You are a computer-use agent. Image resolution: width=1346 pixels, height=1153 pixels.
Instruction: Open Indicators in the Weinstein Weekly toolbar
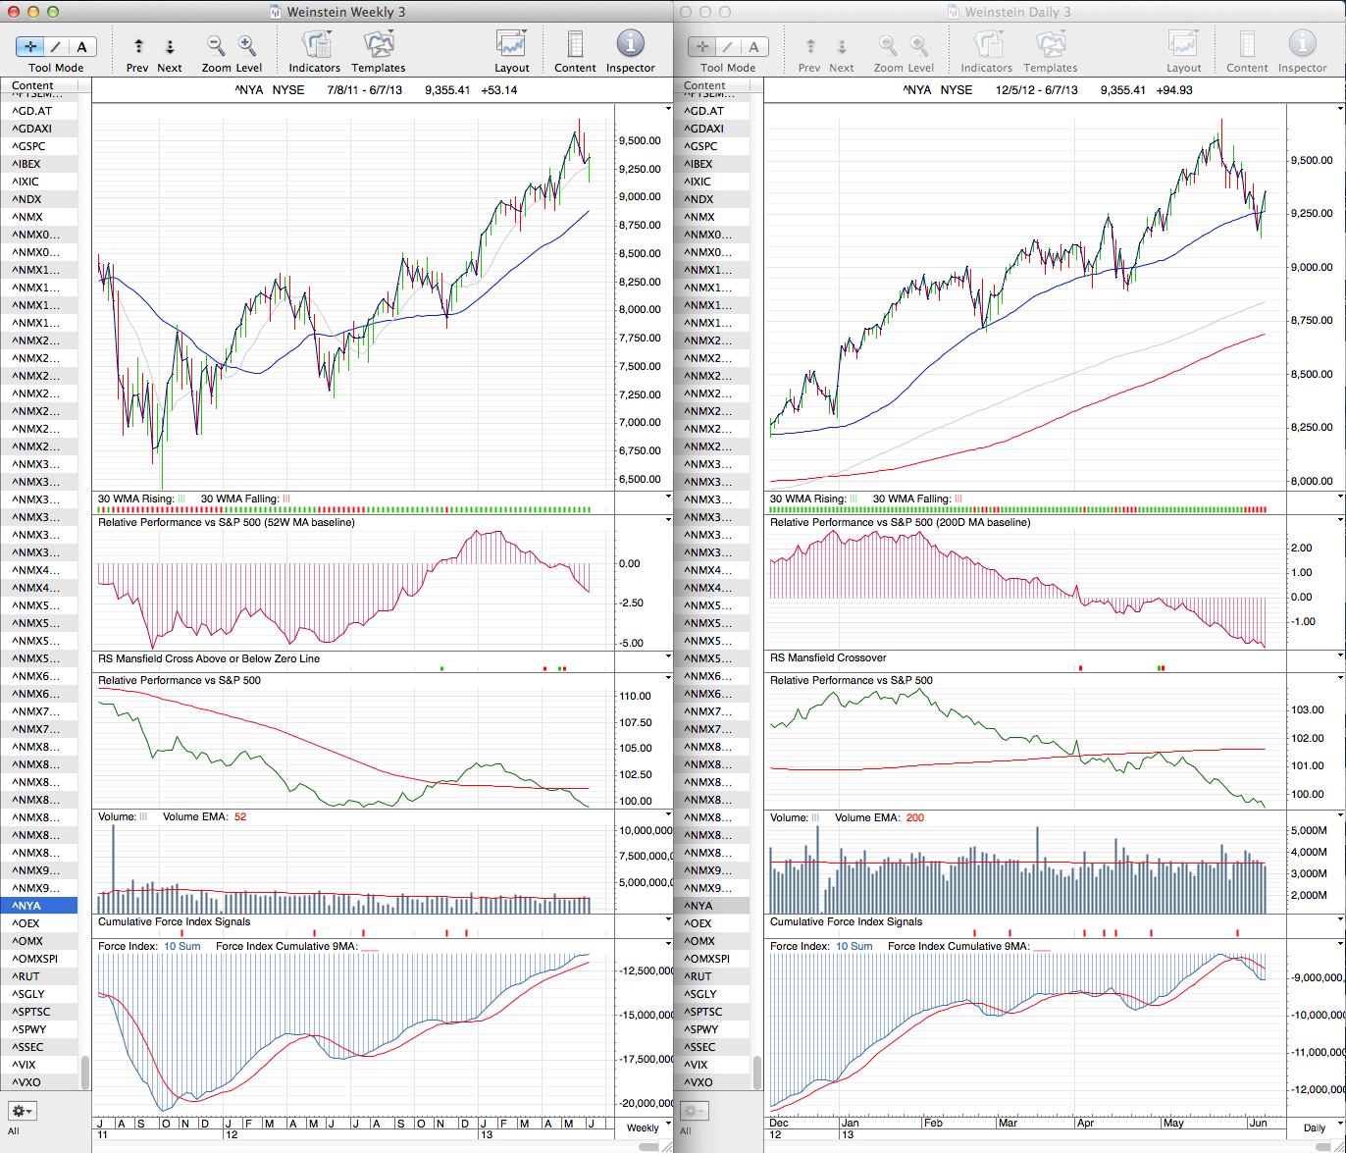pos(315,46)
